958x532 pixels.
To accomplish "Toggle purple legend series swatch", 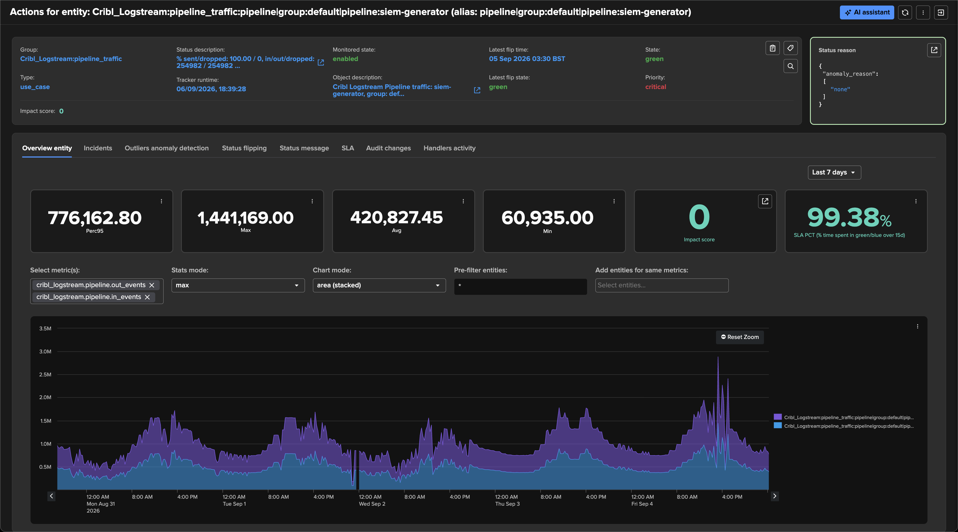I will click(x=778, y=417).
